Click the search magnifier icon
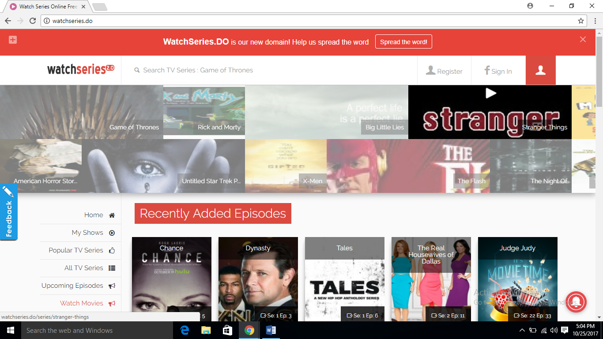 [x=137, y=70]
